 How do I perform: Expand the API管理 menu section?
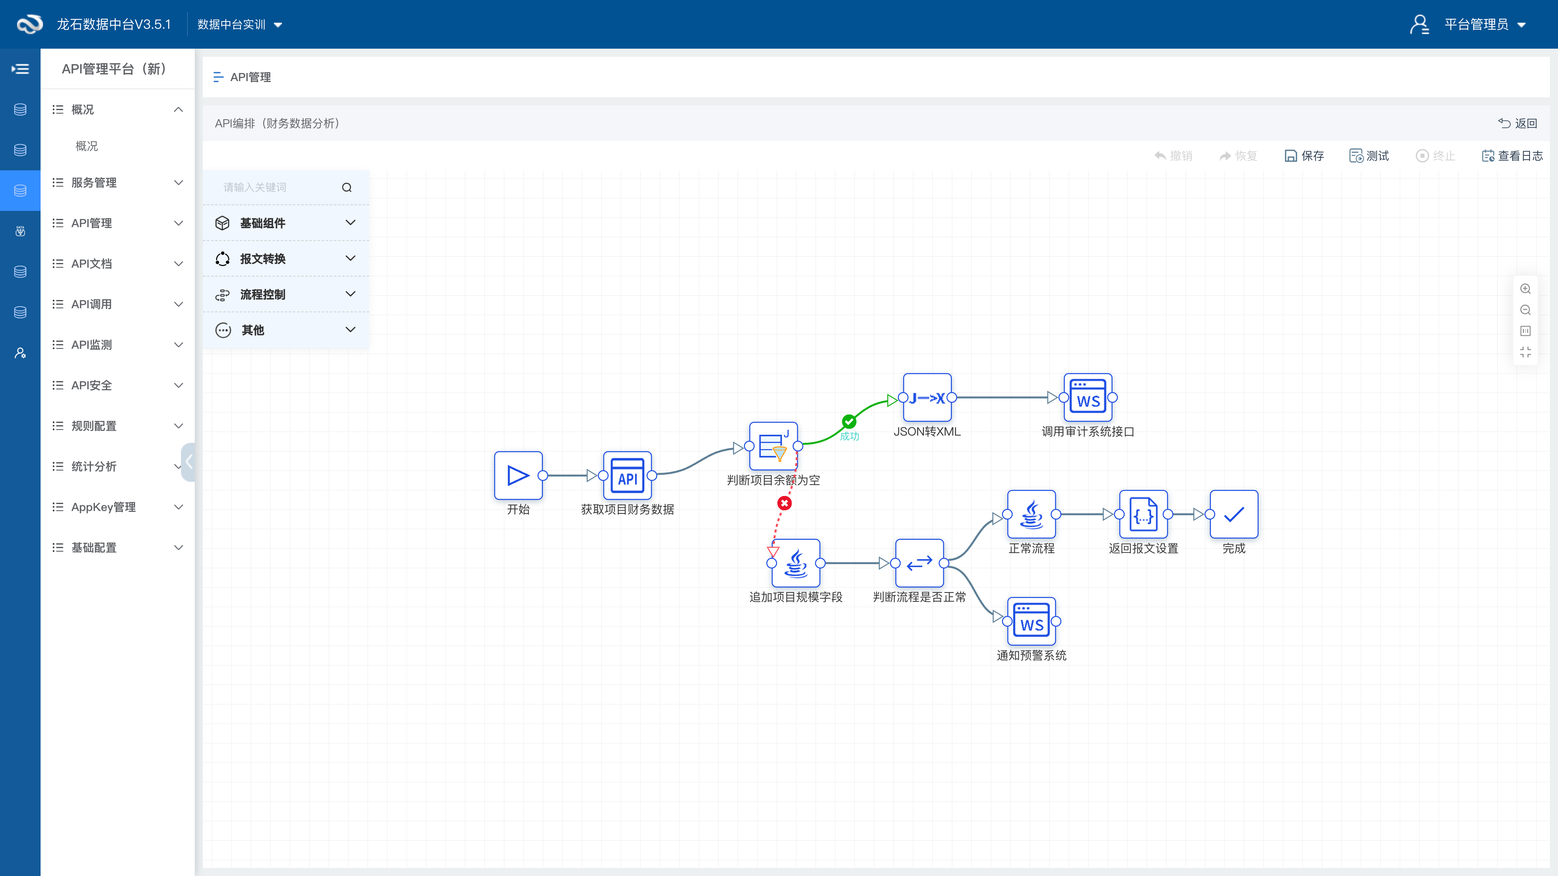click(x=117, y=223)
